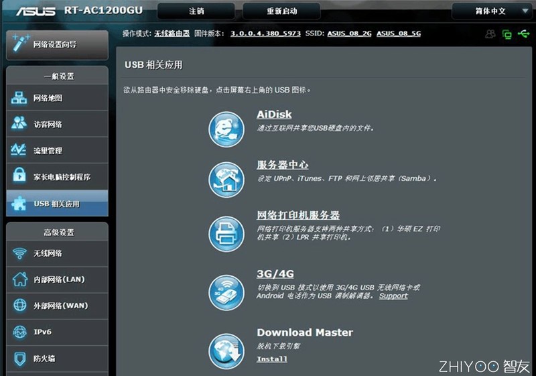
Task: Click the 无线网络 Wi-Fi icon
Action: (x=19, y=253)
